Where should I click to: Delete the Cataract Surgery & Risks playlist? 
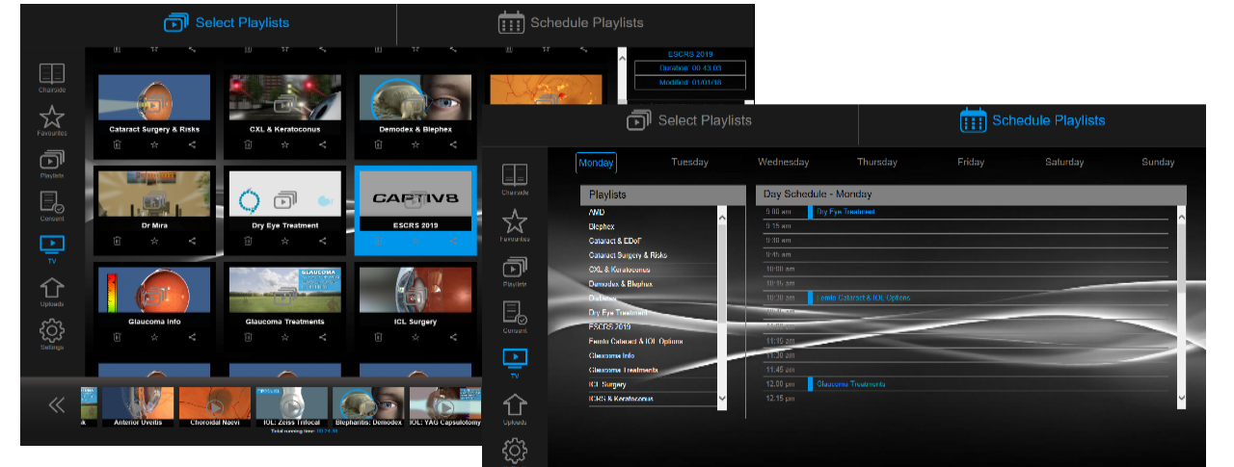117,144
